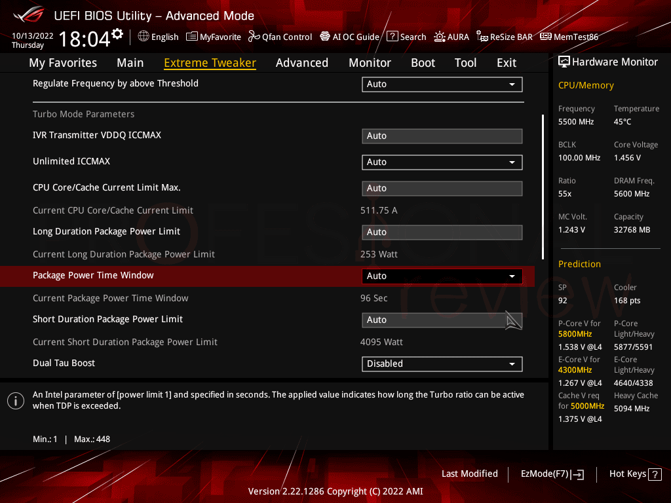This screenshot has width=671, height=503.
Task: Click the English language globe icon
Action: click(x=144, y=37)
